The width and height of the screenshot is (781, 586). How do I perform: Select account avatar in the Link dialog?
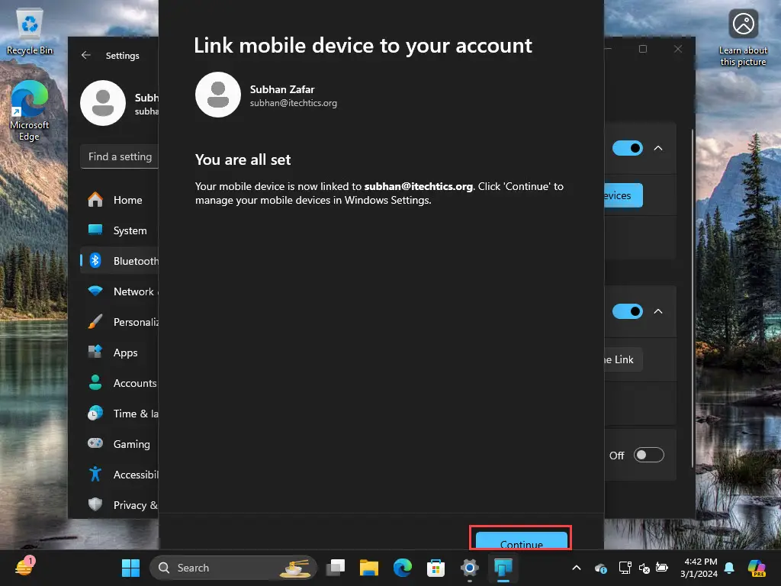pos(217,95)
